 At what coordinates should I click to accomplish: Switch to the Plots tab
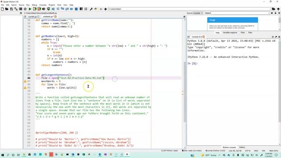click(243, 32)
